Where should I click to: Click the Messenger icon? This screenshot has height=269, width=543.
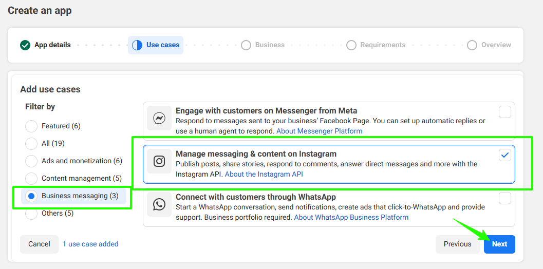[x=159, y=119]
